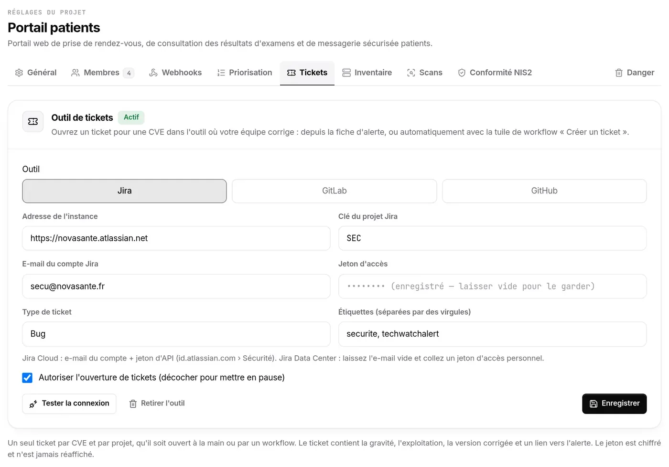Open the Scans tab

[425, 73]
